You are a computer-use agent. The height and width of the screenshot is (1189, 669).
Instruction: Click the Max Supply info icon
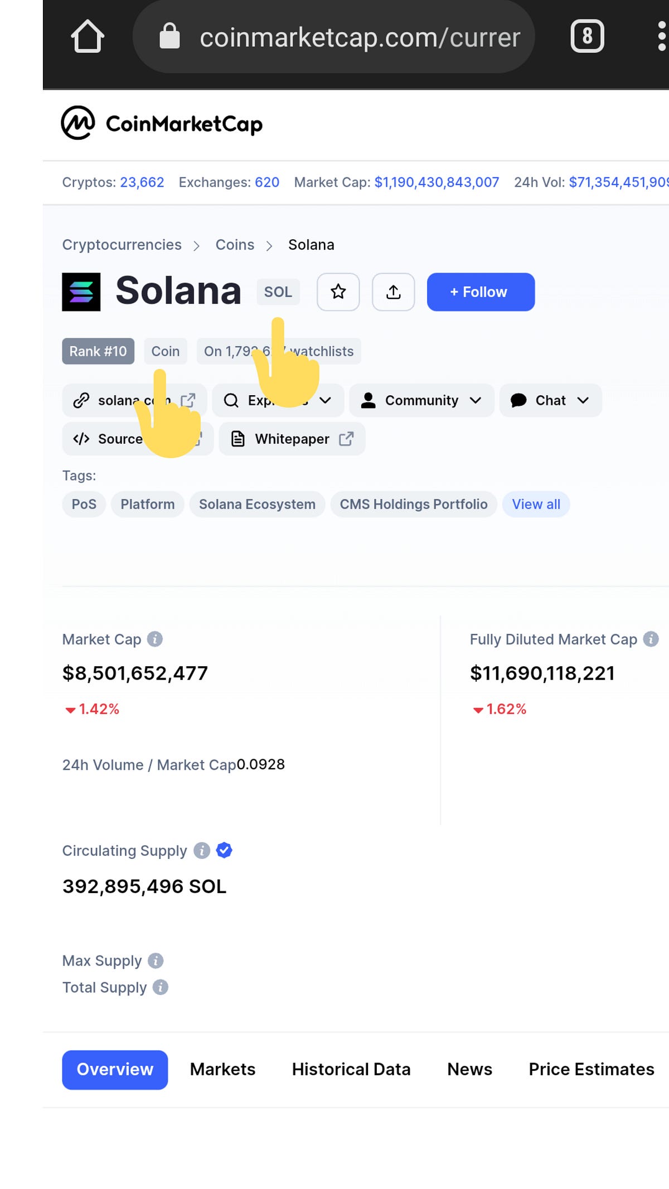click(x=156, y=960)
